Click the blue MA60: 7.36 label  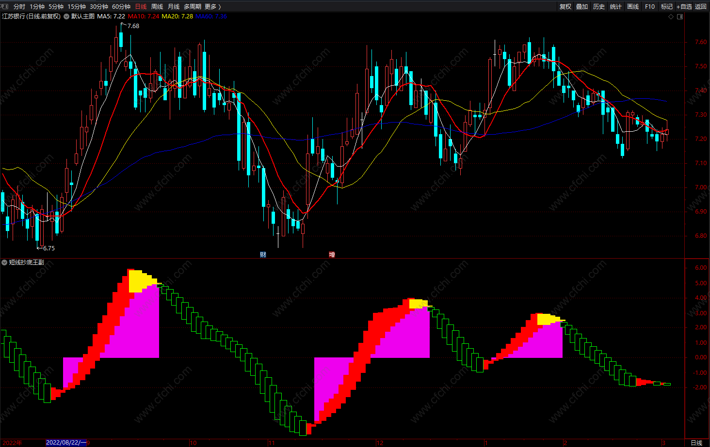211,16
